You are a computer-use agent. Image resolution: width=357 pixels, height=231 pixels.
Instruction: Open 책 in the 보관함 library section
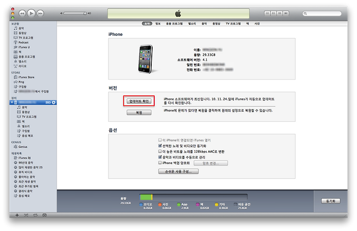coord(17,52)
